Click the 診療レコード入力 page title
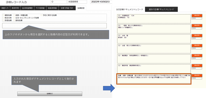 pos(16,2)
